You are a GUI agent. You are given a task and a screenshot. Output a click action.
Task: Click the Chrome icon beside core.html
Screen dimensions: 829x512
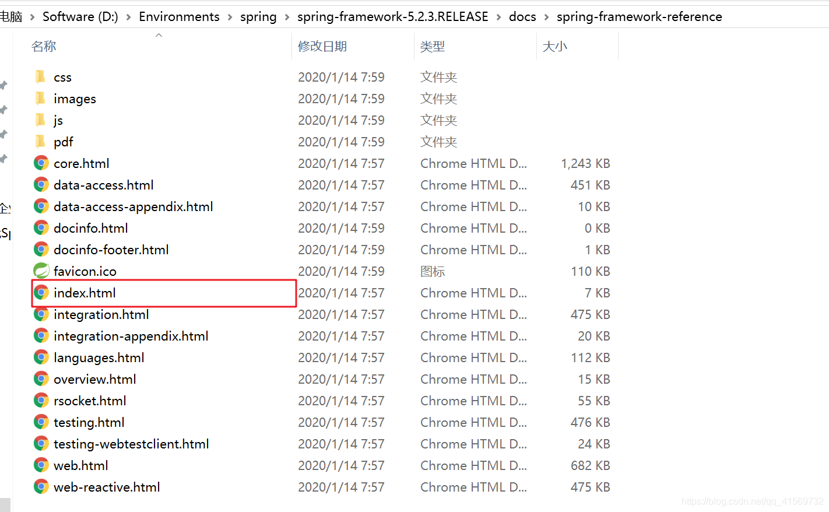pyautogui.click(x=41, y=163)
